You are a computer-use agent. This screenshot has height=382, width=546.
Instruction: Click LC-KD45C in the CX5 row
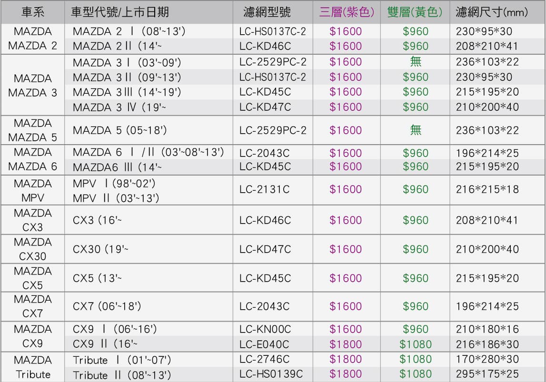265,278
